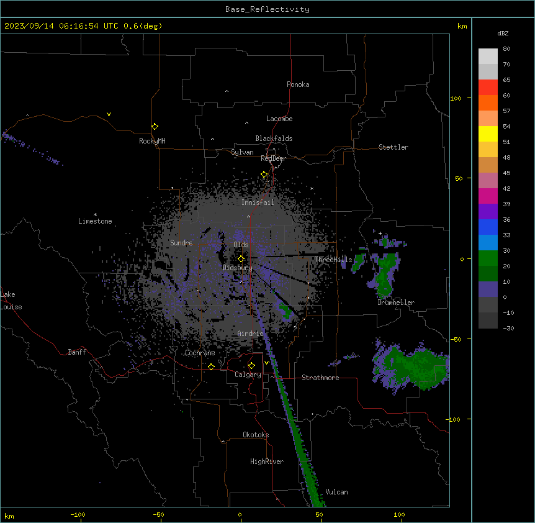This screenshot has height=523, width=535.
Task: Click the bright green swatch between 30 and 20
Action: (x=488, y=258)
